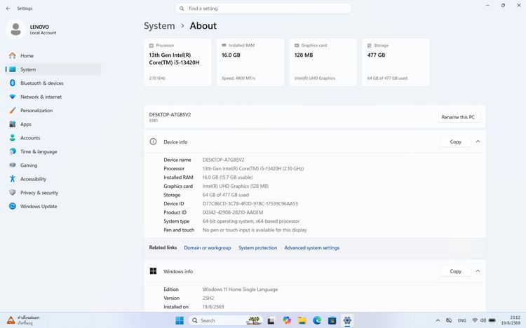Open the Wi-Fi network tray icon
The image size is (526, 328).
(475, 320)
